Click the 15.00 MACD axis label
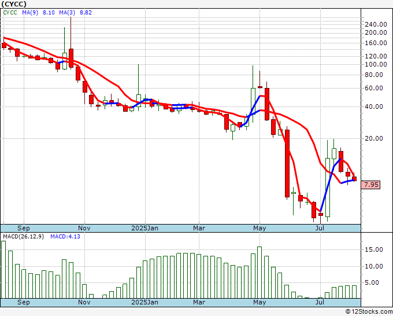393x316 pixels. click(374, 250)
